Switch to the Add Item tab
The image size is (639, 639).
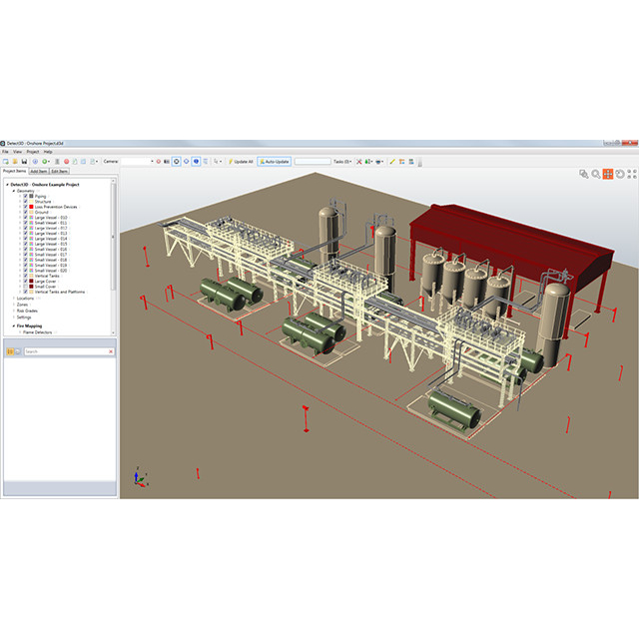coord(39,171)
